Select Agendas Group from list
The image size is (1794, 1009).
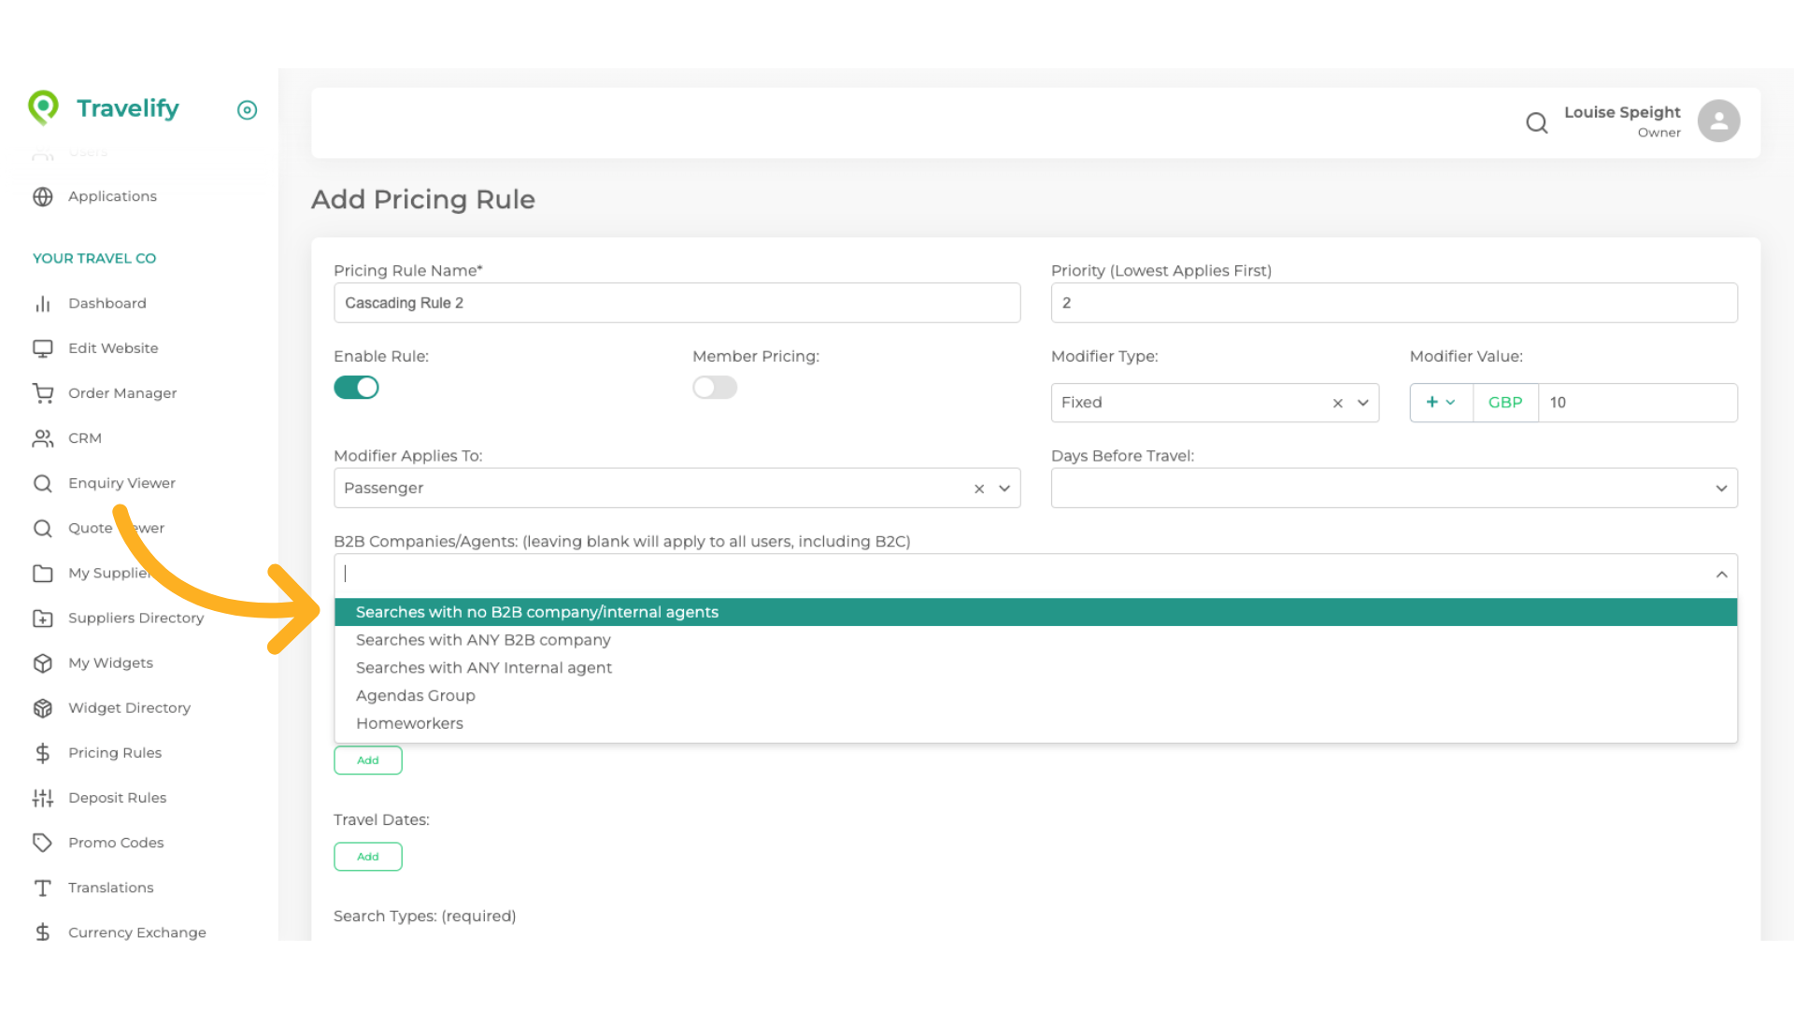click(415, 696)
